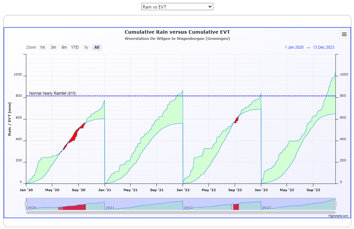Edit the start date 1 Jan 2020
Screen dimensions: 354x229
294,47
